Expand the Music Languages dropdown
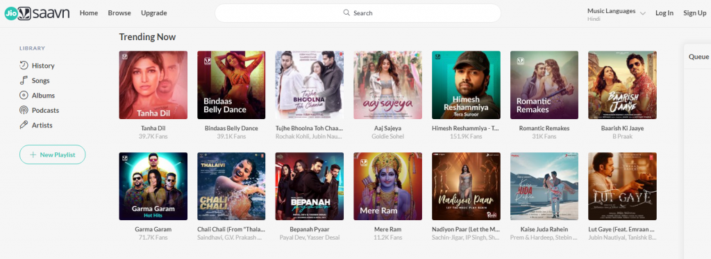This screenshot has height=259, width=711. click(642, 14)
